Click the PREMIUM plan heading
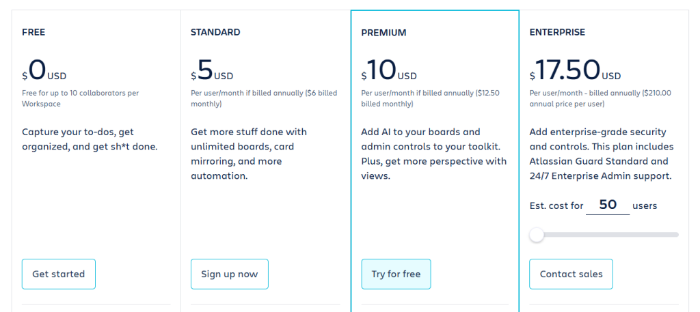 (383, 33)
